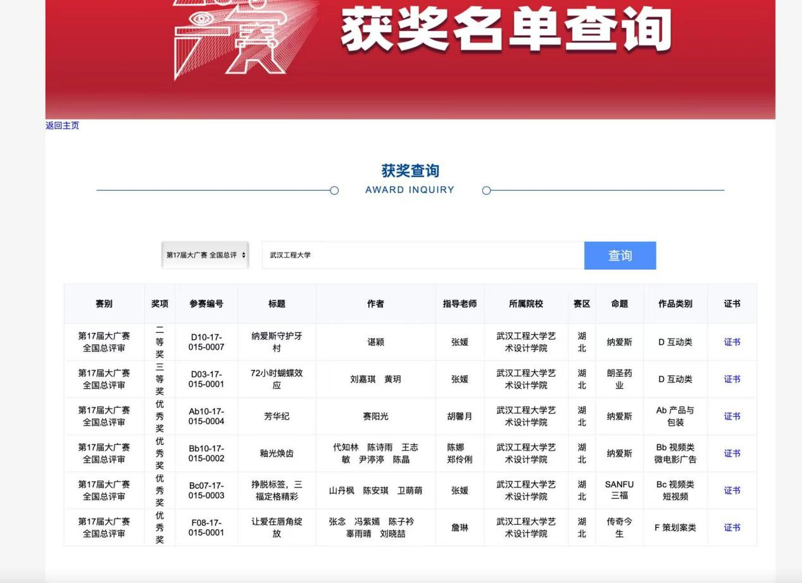View the 证书 for 釉光焕齿

pos(732,453)
